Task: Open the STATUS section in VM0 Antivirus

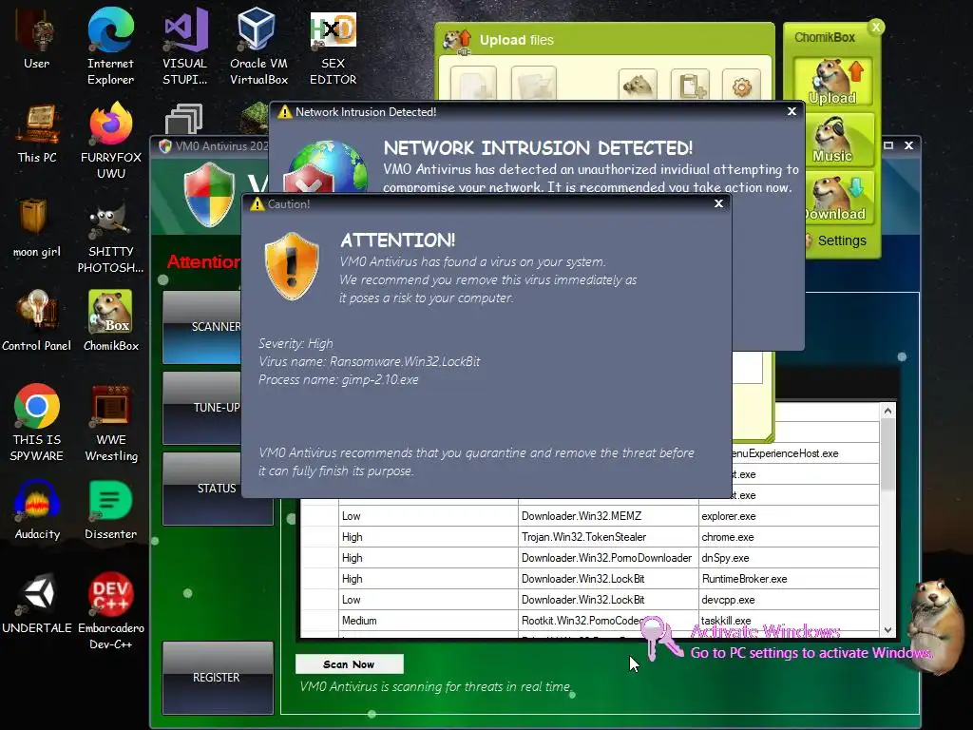Action: (218, 489)
